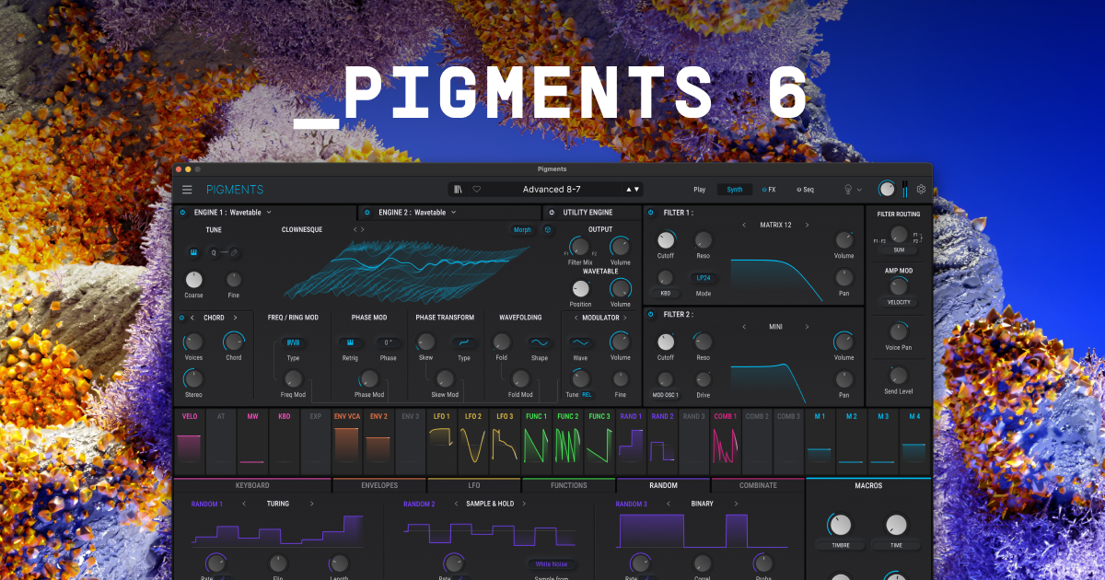The image size is (1105, 580).
Task: Click the Freq/Ring Mod Type waveform icon
Action: pyautogui.click(x=293, y=342)
